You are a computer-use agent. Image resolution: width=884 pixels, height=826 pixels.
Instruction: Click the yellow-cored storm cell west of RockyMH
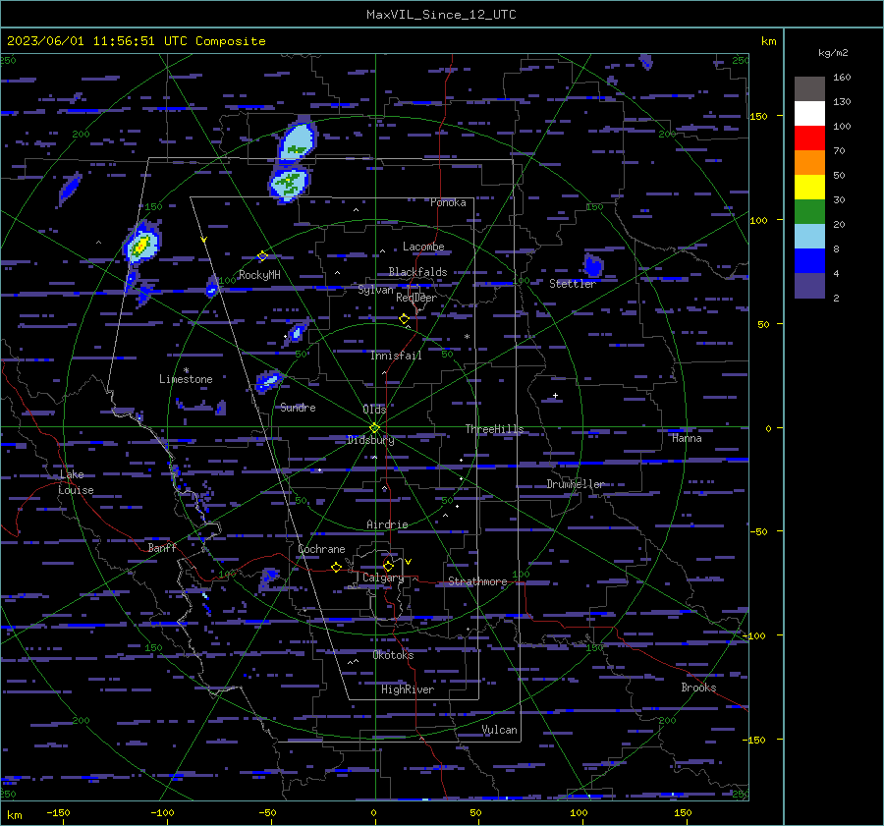click(141, 244)
